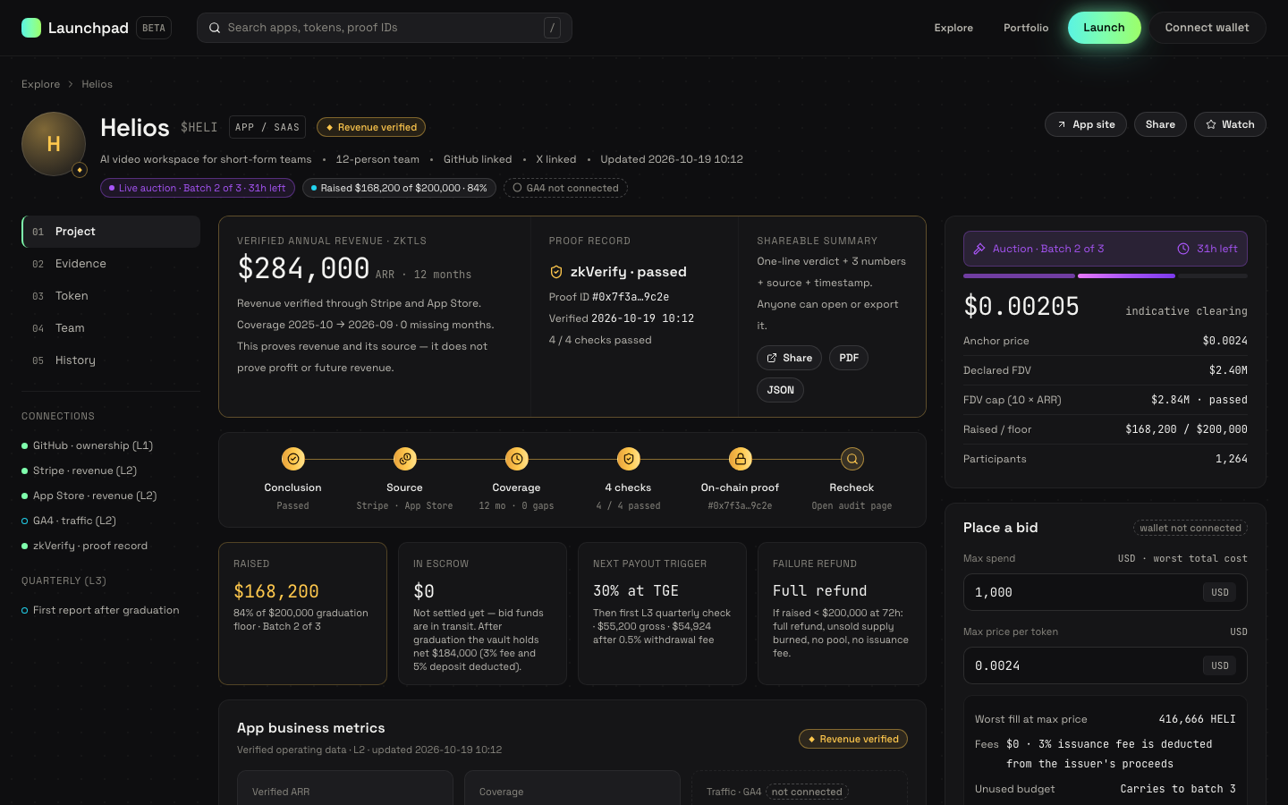The width and height of the screenshot is (1288, 805).
Task: Click the GA4 not connected chip
Action: point(565,188)
